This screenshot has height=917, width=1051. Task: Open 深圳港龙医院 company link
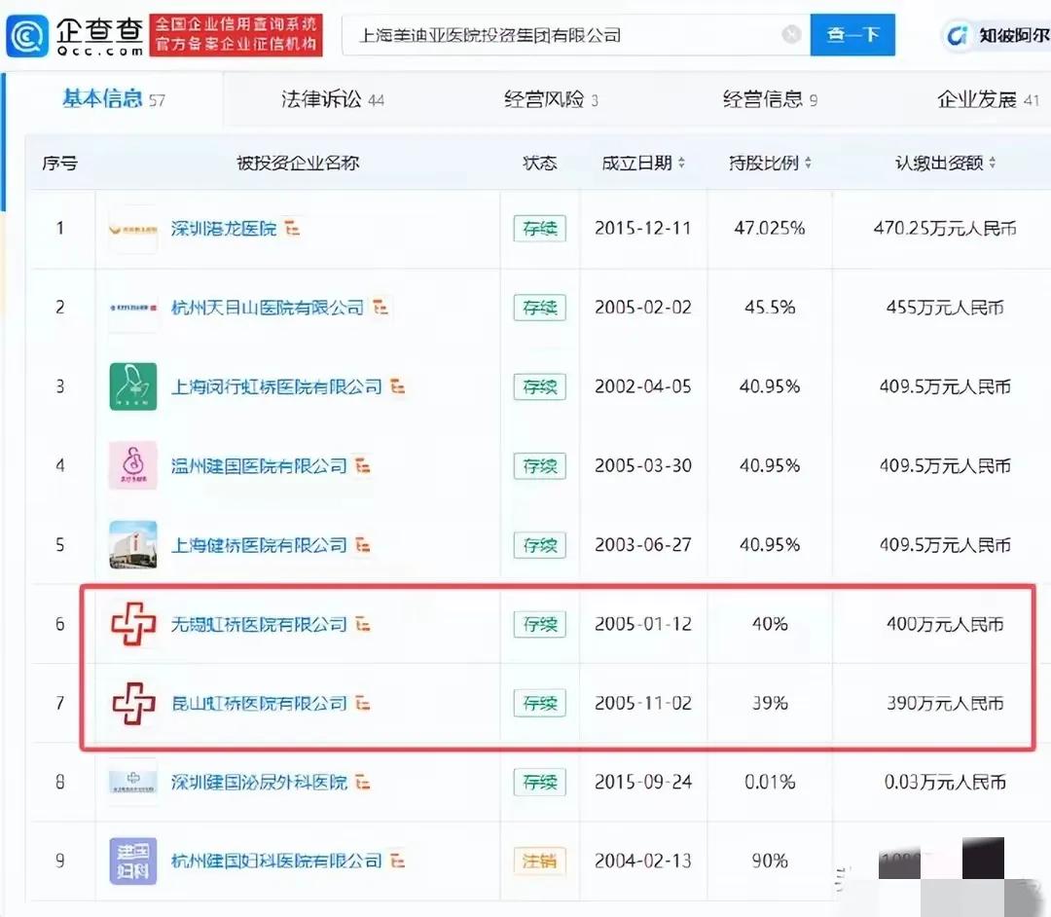(x=223, y=229)
